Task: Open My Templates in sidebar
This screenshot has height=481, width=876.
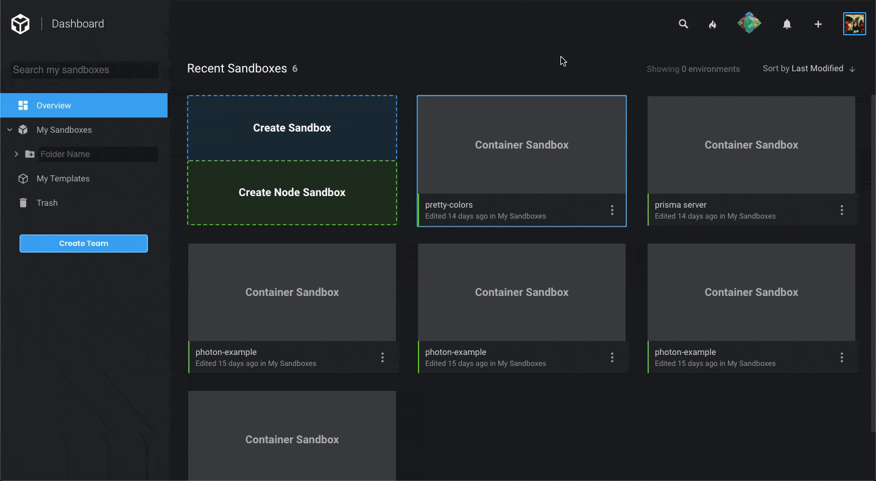Action: click(x=63, y=178)
